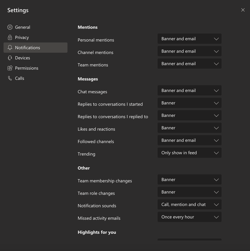Click the General gear icon
The width and height of the screenshot is (250, 251).
(10, 27)
